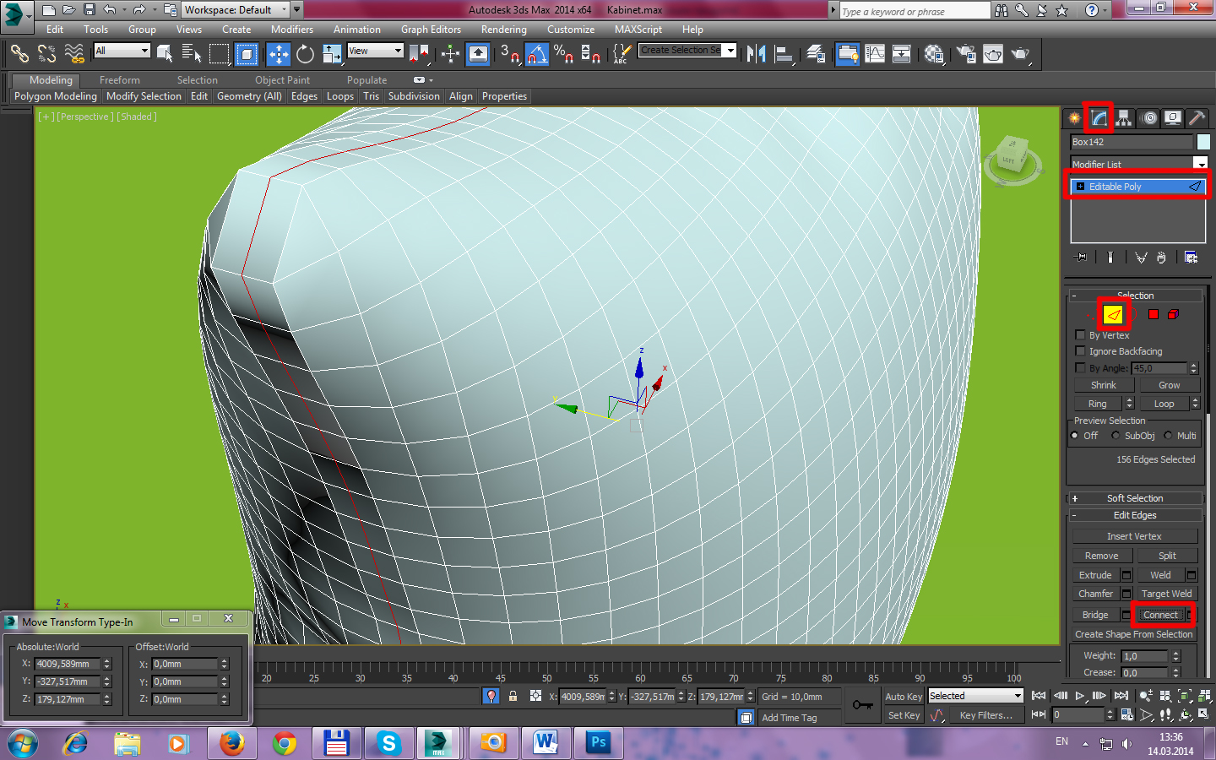Select the Select and Link tool

pos(19,54)
